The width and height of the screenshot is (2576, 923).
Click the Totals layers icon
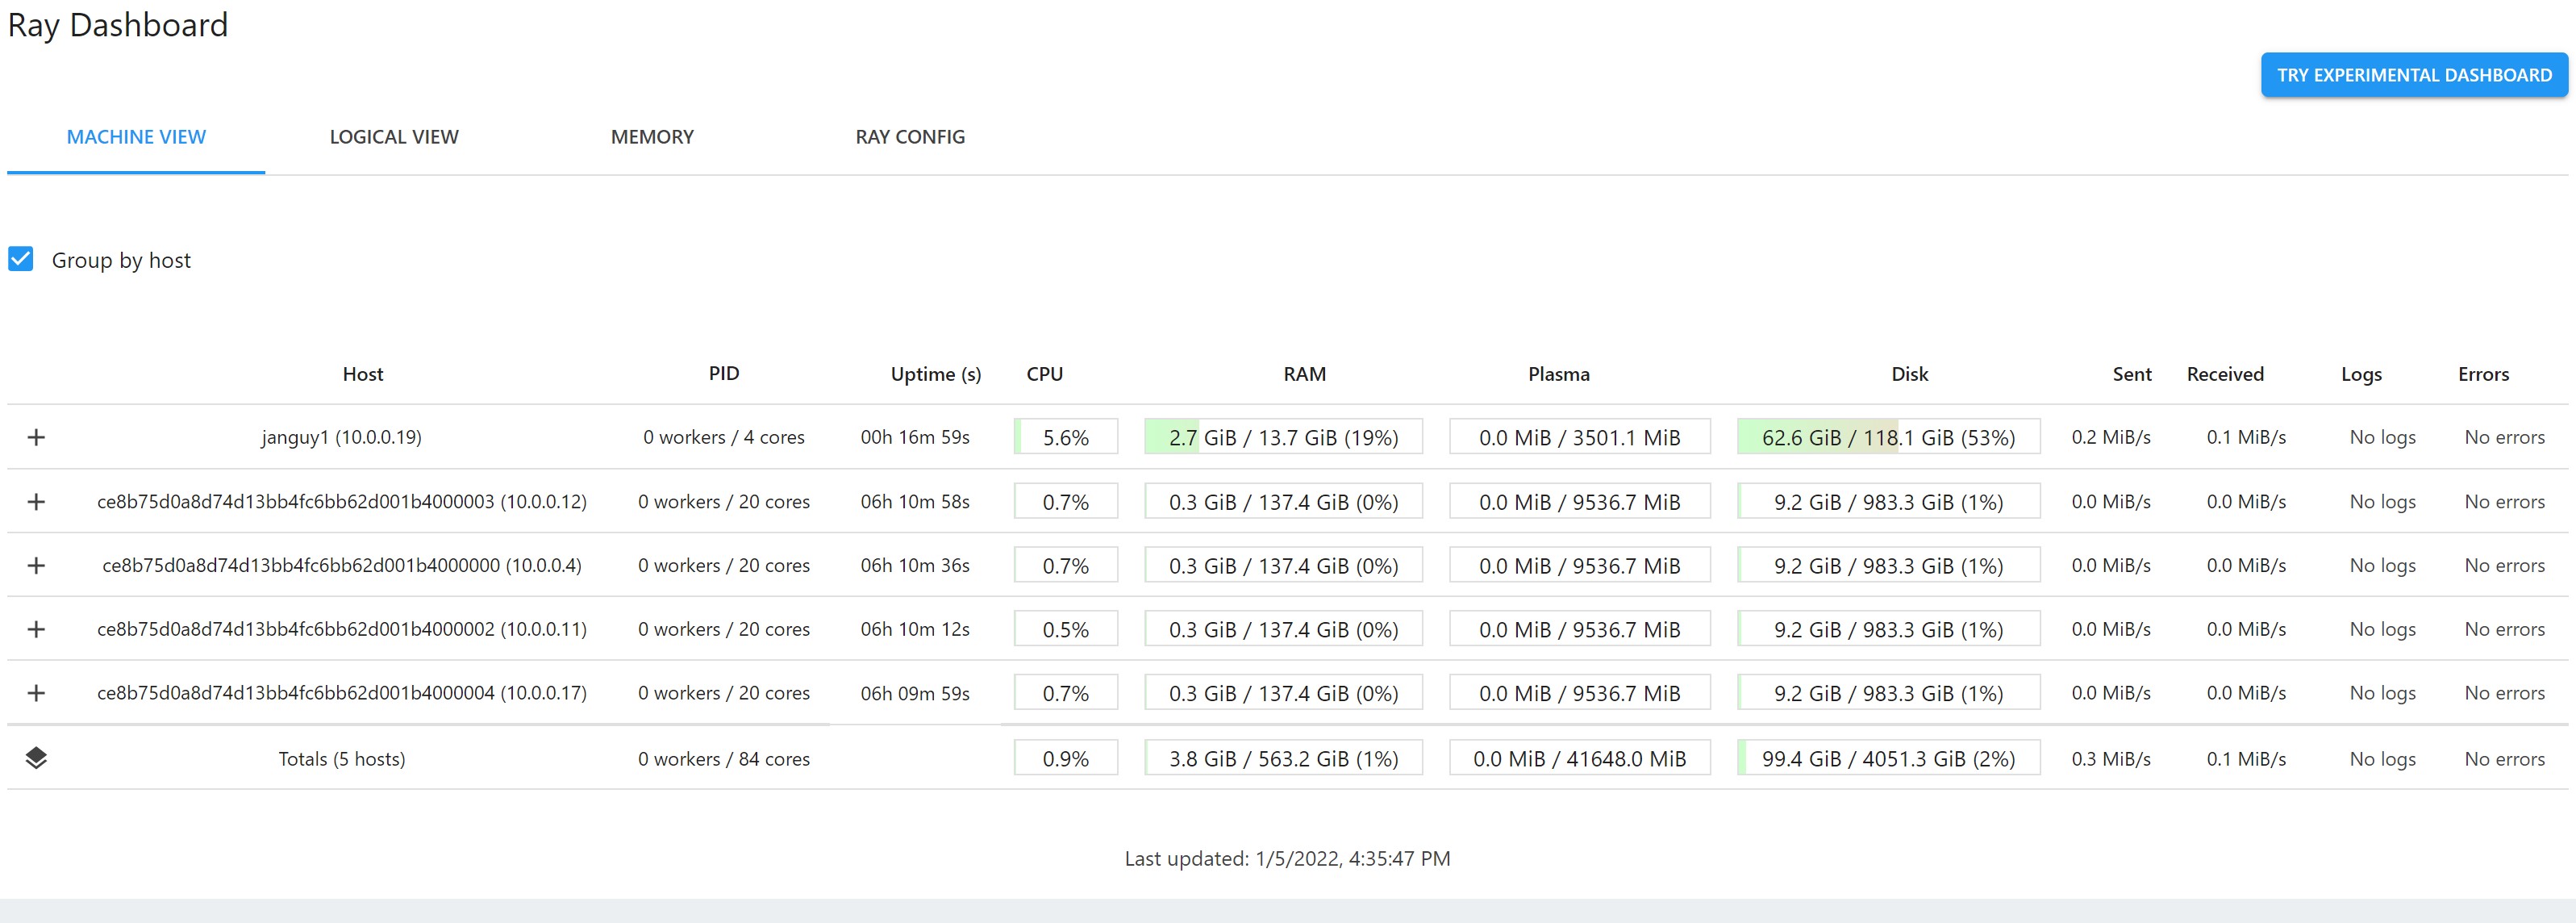(x=36, y=758)
